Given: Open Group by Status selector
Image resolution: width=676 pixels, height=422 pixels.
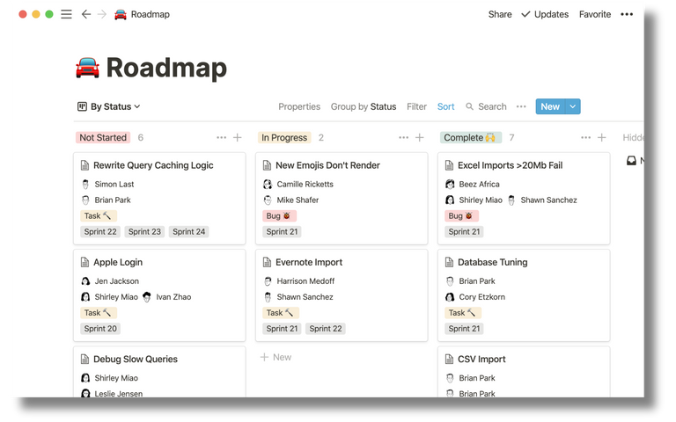Looking at the screenshot, I should 363,106.
